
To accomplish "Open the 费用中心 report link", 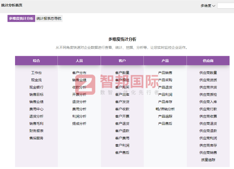I will [x=36, y=109].
